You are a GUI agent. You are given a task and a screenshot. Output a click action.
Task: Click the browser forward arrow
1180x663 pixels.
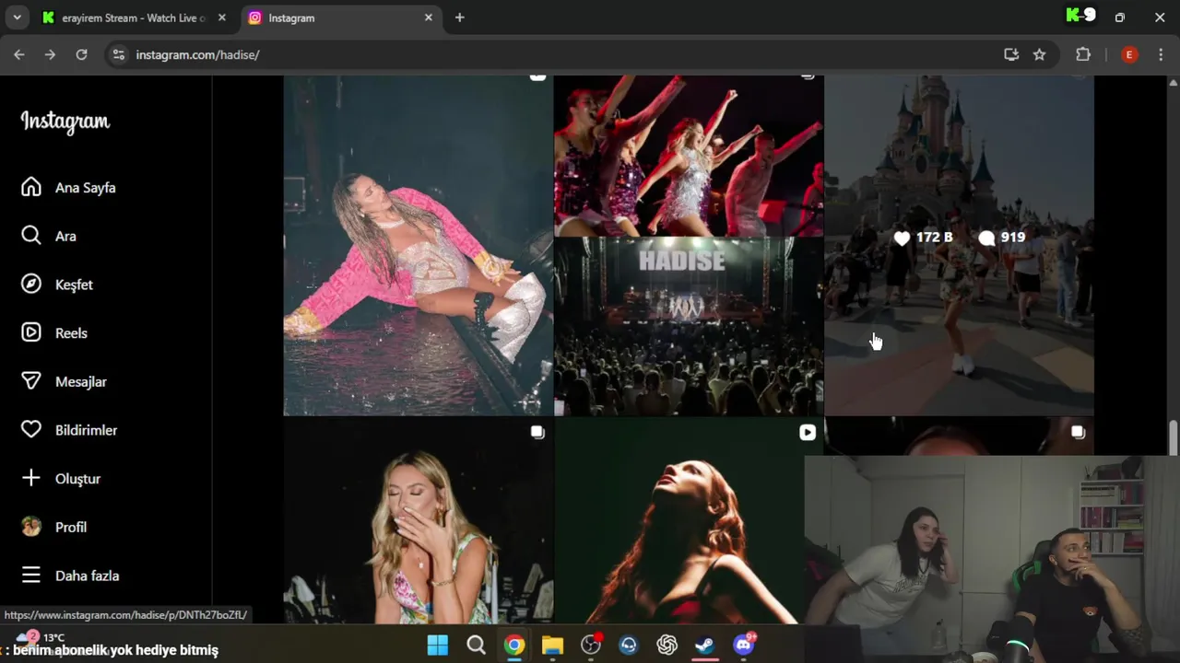click(50, 54)
